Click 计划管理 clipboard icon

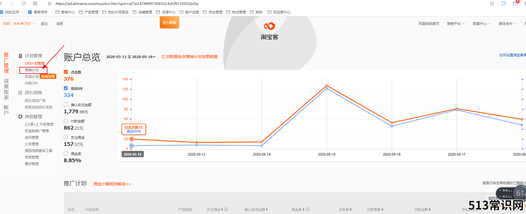(20, 56)
